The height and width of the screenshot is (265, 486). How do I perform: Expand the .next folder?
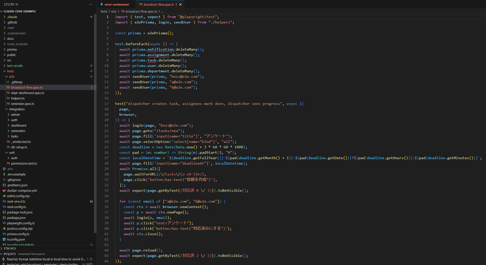coord(5,28)
